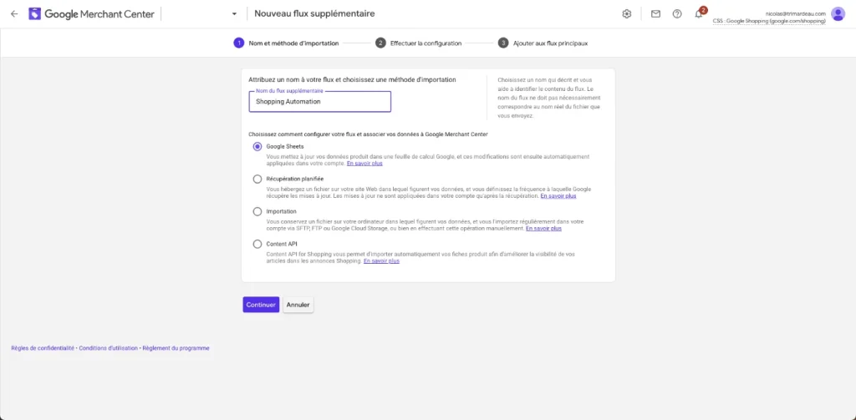Open En savoir plus under Google Sheets
The image size is (856, 420).
(x=364, y=164)
